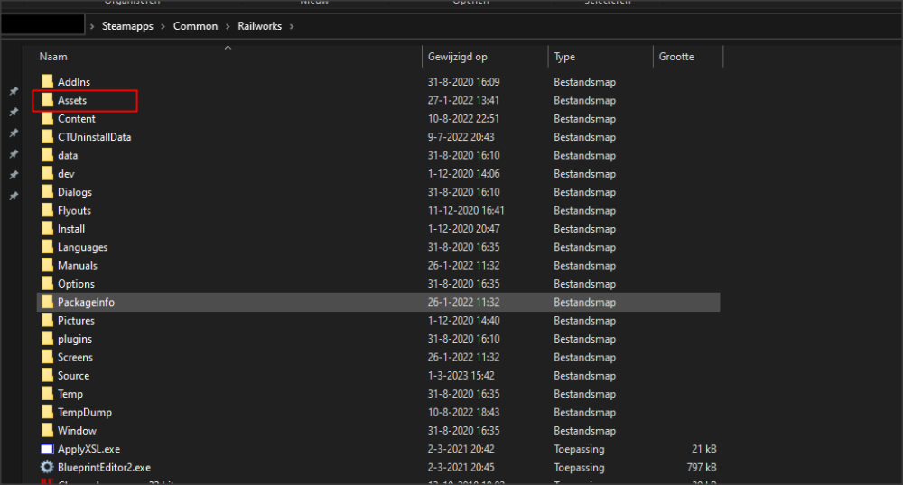
Task: Open chevron before Steamapps breadcrumb
Action: (x=92, y=26)
